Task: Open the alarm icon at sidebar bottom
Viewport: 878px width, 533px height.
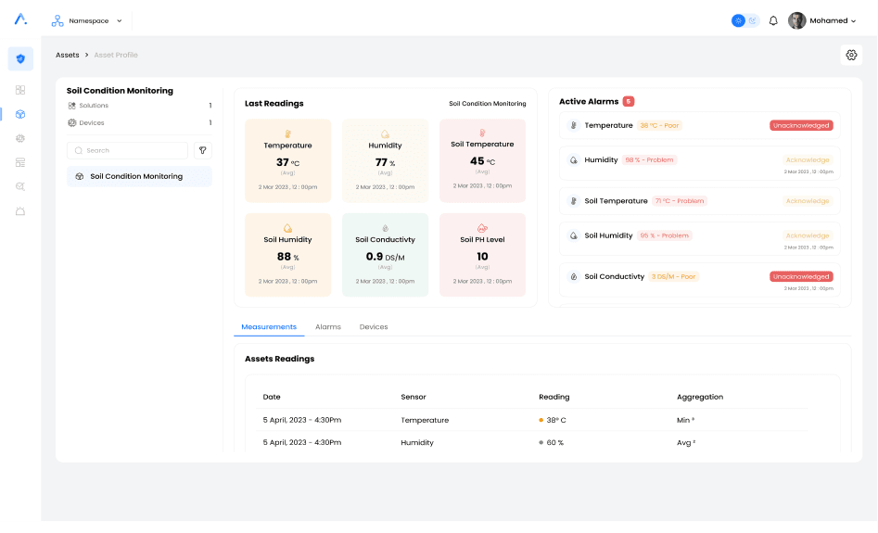Action: [20, 211]
